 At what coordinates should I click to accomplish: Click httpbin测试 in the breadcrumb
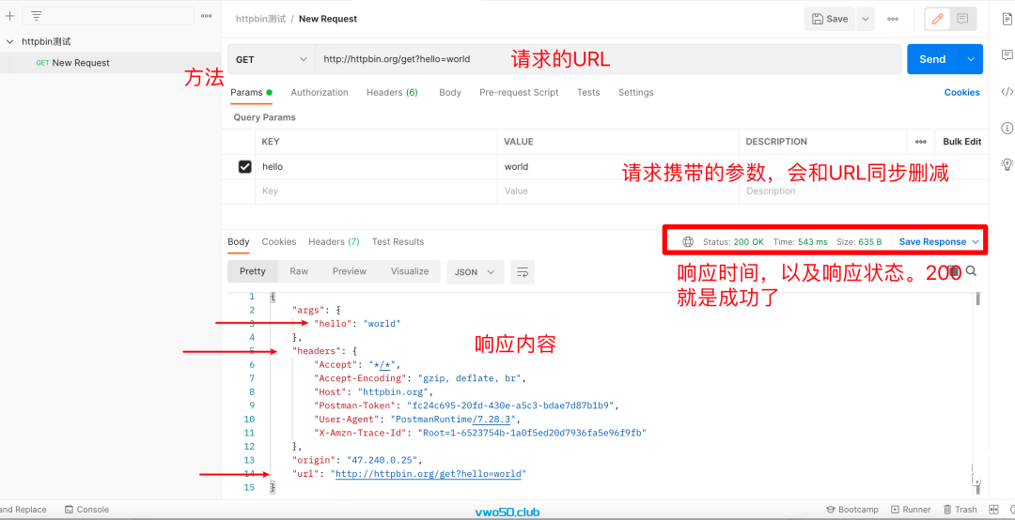[x=261, y=19]
